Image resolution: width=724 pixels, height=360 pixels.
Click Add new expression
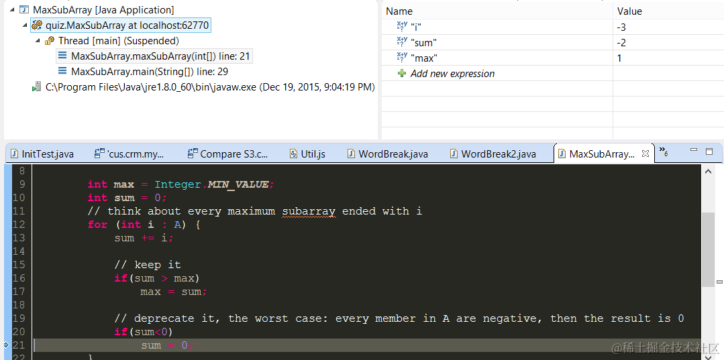452,73
